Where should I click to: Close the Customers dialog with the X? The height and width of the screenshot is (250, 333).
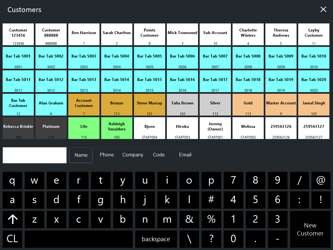(323, 9)
